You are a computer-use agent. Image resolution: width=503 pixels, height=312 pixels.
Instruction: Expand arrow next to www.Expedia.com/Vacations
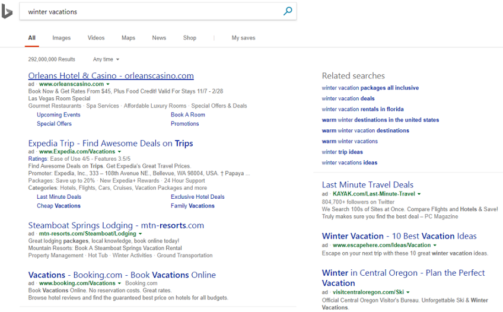[119, 152]
